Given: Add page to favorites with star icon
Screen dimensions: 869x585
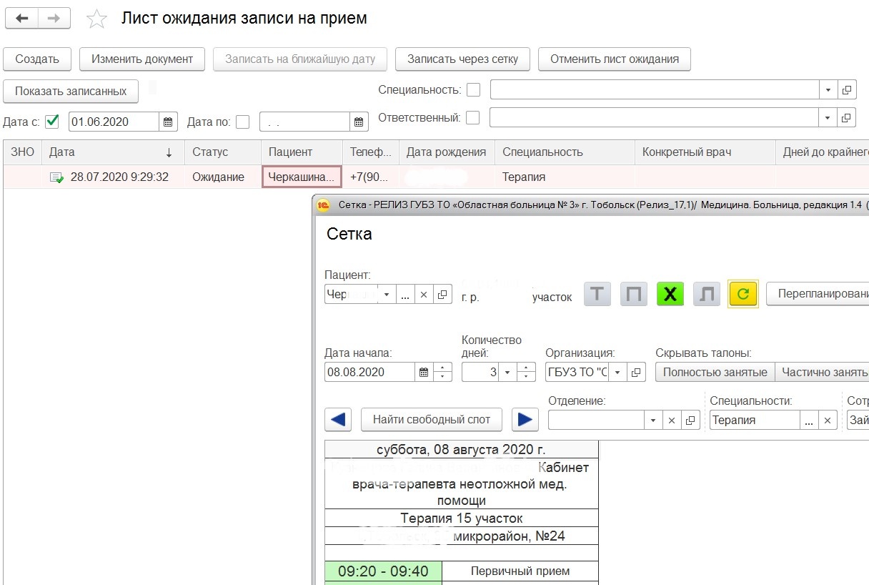Looking at the screenshot, I should pos(96,19).
